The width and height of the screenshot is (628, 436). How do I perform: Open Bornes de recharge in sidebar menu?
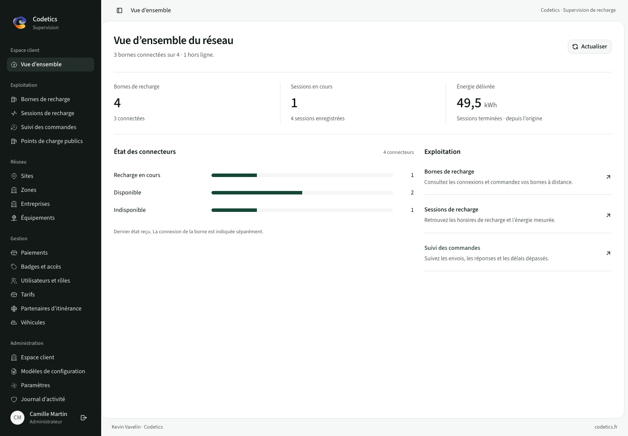click(x=51, y=99)
